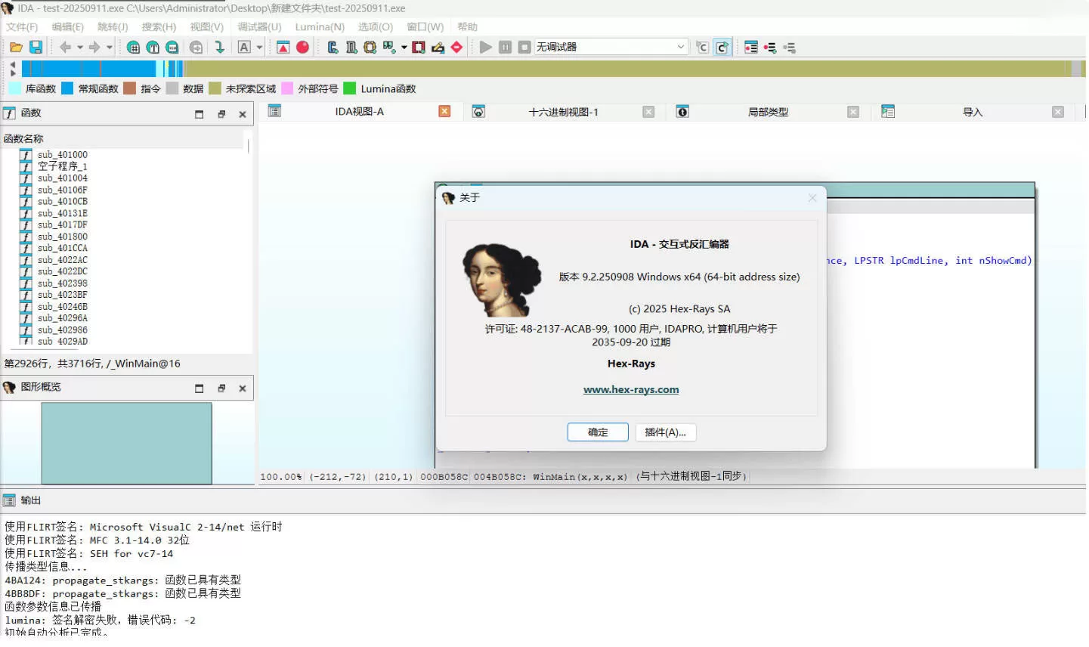
Task: Open the forward navigation history dropdown arrow
Action: (109, 46)
